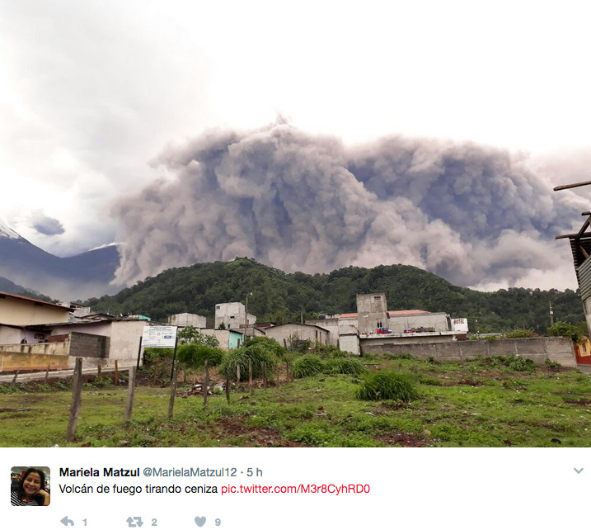Click the likes count number 9

(218, 523)
